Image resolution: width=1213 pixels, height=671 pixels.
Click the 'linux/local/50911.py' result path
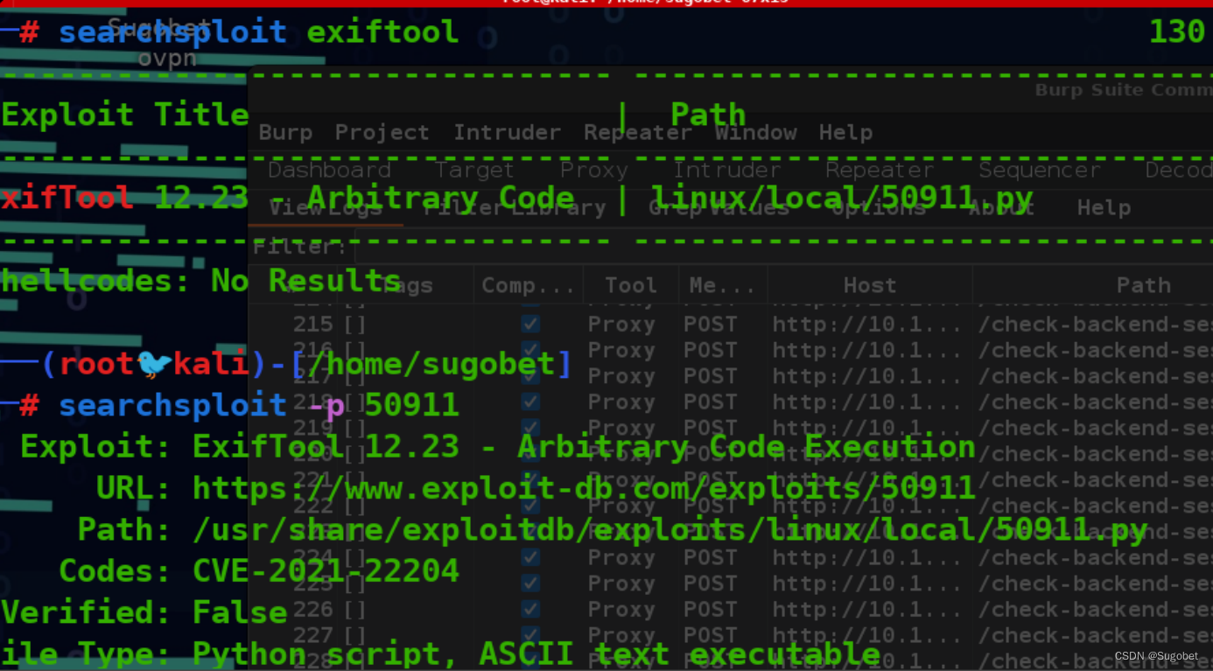[842, 199]
